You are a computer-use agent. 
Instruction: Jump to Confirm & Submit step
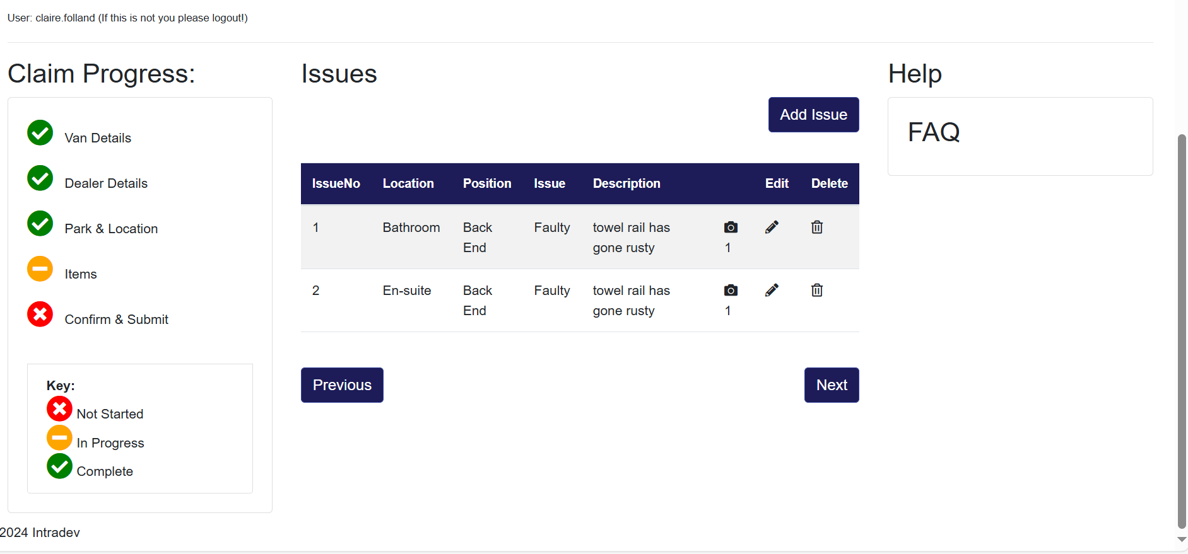tap(116, 320)
